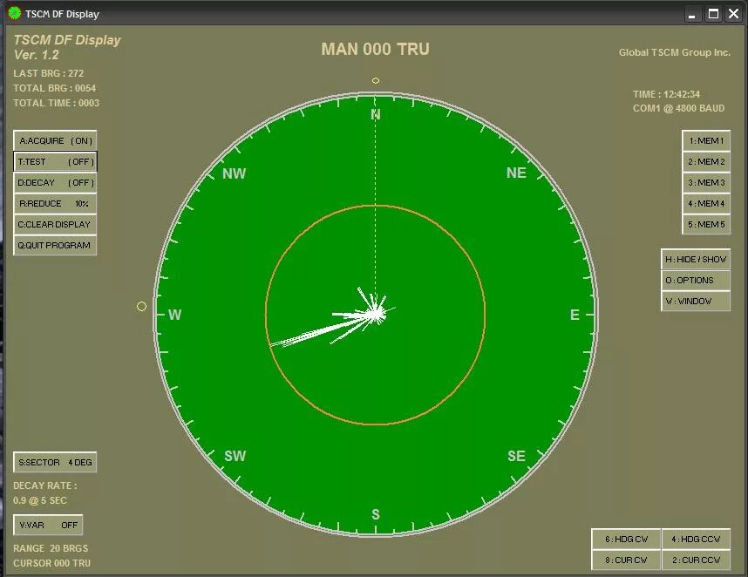Image resolution: width=748 pixels, height=577 pixels.
Task: Rotate heading counterclockwise with 4: HDG CCW
Action: [696, 540]
